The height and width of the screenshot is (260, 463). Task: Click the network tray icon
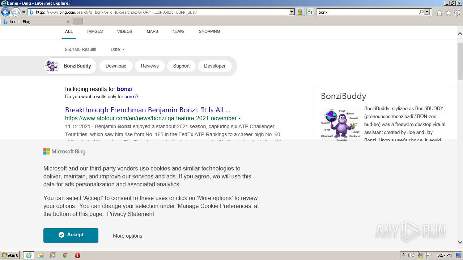pyautogui.click(x=420, y=255)
